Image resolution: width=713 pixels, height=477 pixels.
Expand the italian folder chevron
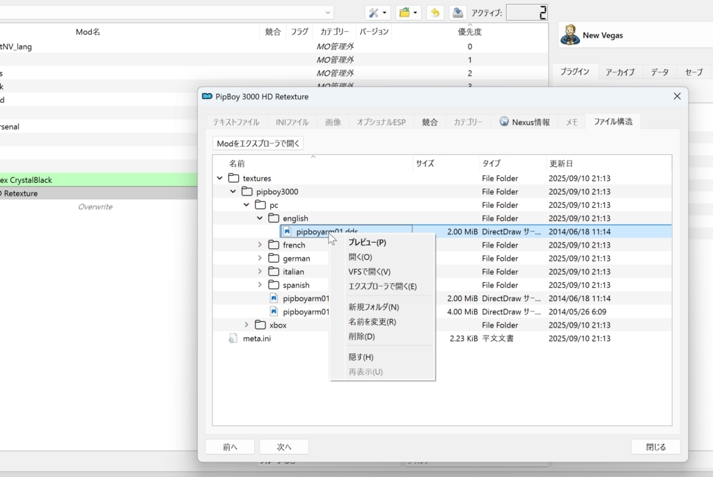tap(260, 272)
